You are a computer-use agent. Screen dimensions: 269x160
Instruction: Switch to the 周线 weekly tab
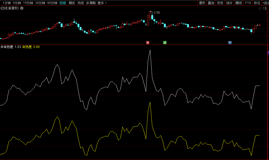click(71, 3)
